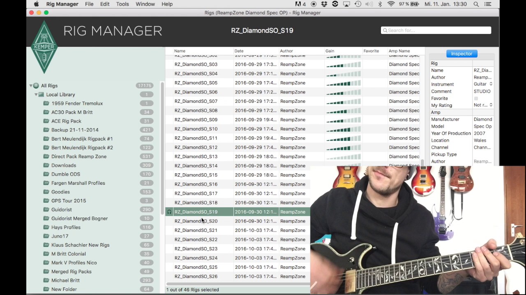Click the Adobe icon in the menu bar
The height and width of the screenshot is (295, 526).
(299, 4)
